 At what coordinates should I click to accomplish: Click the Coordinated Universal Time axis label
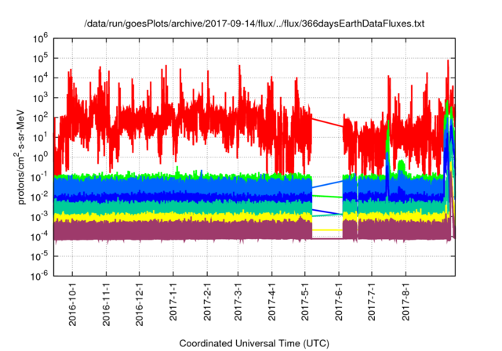[253, 343]
